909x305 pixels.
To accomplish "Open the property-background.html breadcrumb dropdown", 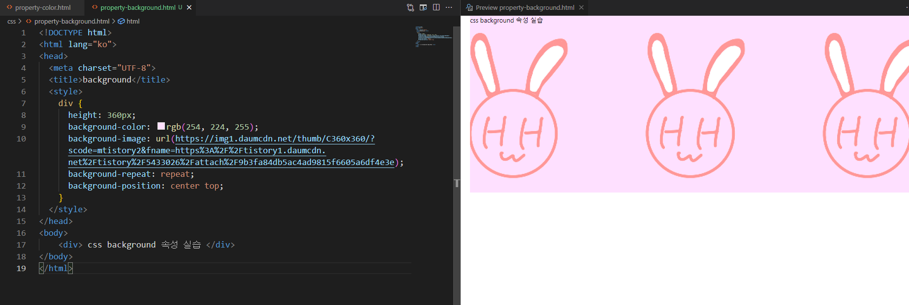I will pyautogui.click(x=72, y=21).
